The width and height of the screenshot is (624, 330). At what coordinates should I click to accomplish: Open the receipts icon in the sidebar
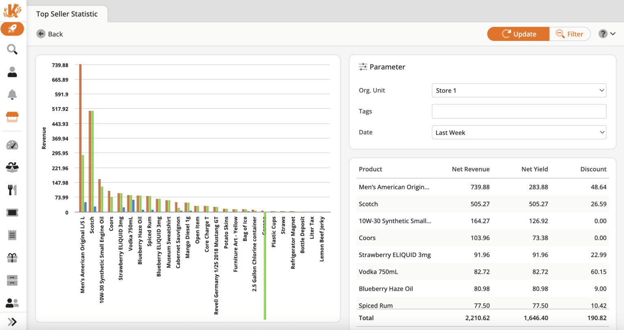(12, 235)
